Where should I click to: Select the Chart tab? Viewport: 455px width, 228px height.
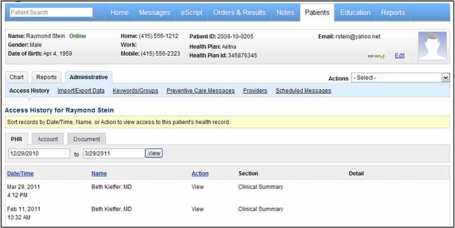[16, 77]
